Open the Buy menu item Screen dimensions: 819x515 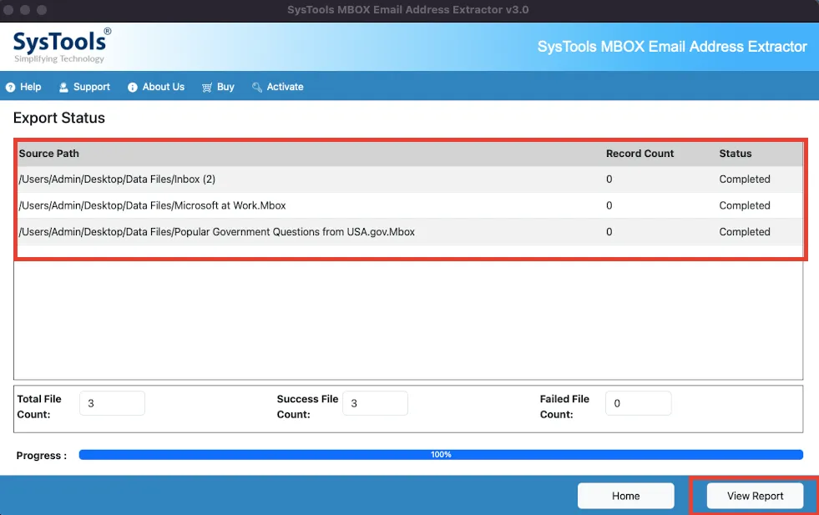coord(219,87)
